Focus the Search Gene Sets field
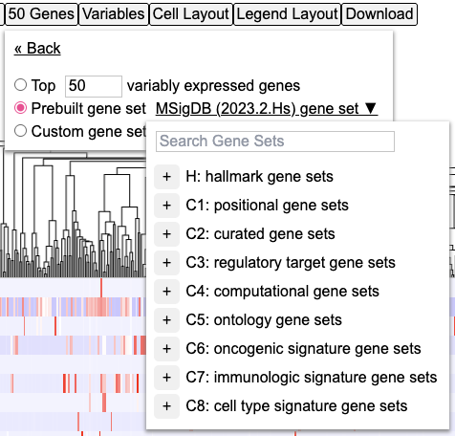455x436 pixels. [275, 142]
